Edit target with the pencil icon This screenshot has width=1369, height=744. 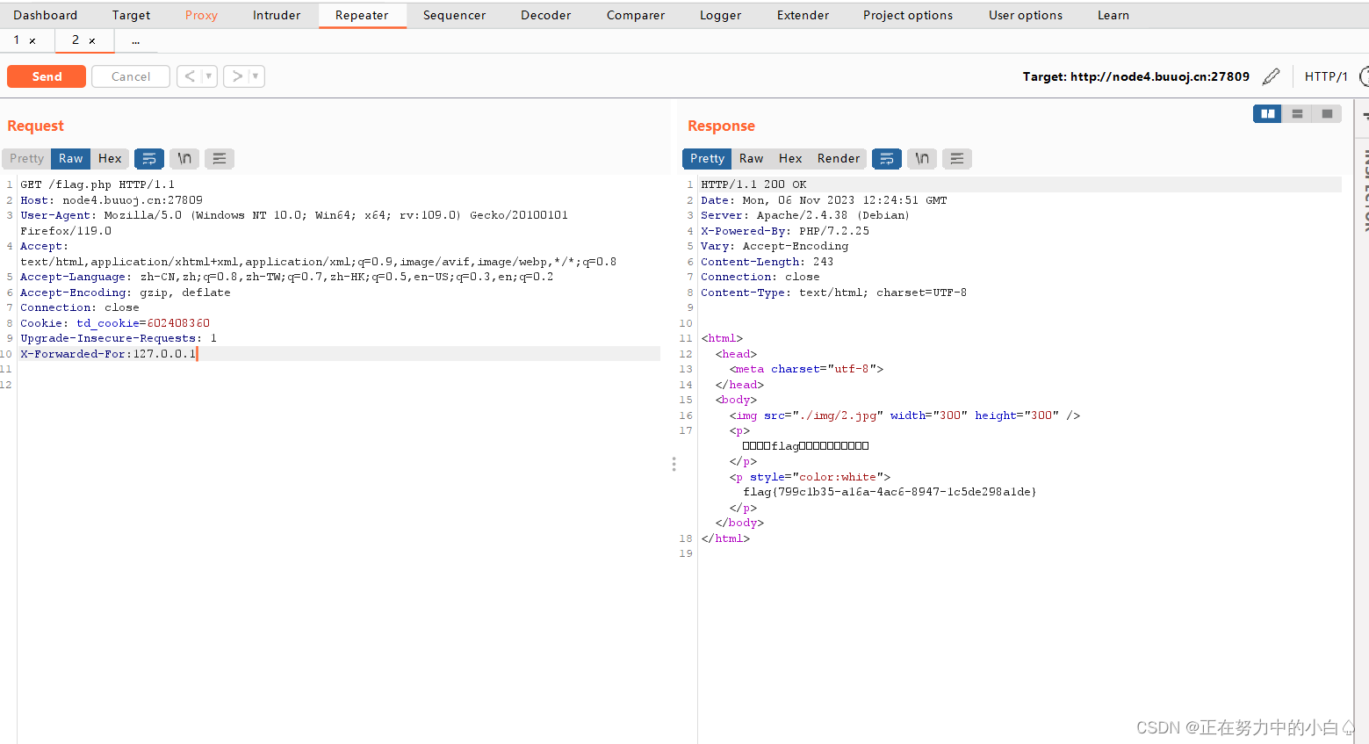pyautogui.click(x=1271, y=76)
